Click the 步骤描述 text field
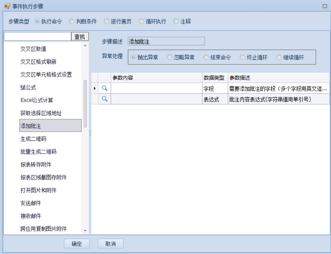The width and height of the screenshot is (331, 254). click(166, 41)
